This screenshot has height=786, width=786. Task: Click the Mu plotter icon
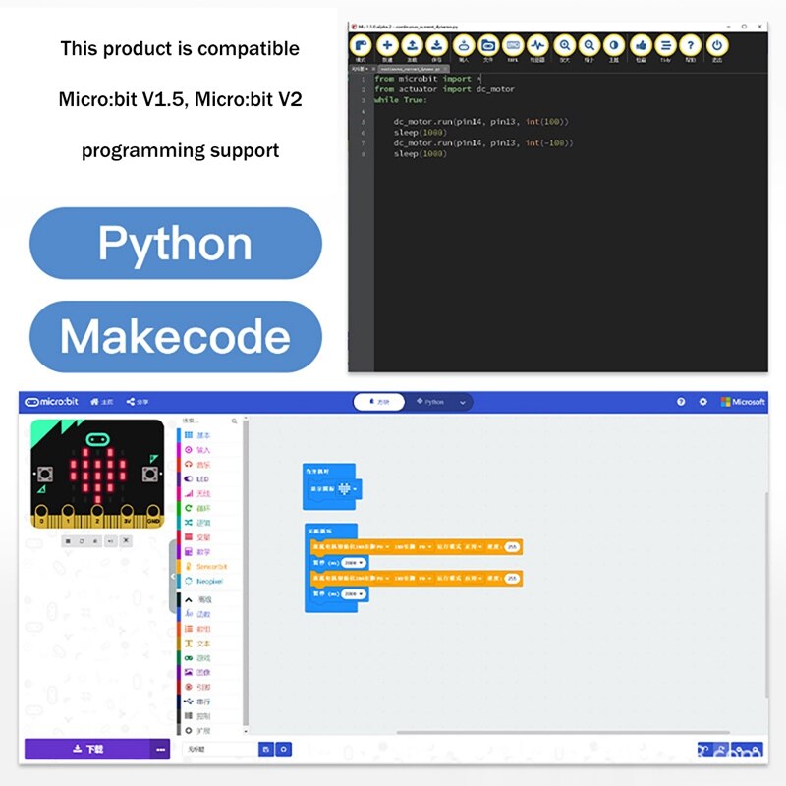537,46
